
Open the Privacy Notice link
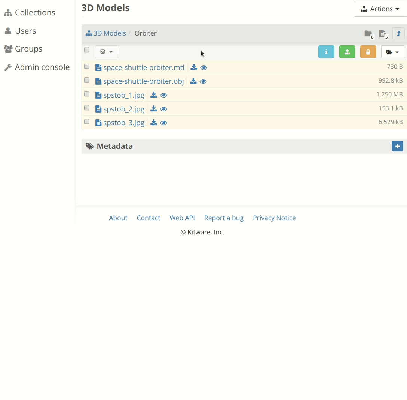(274, 218)
